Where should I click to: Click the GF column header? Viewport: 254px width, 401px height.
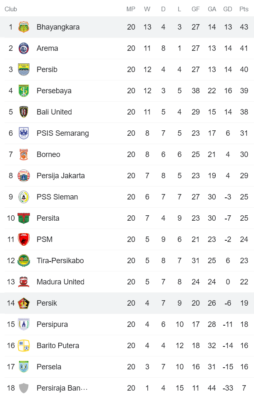tap(195, 9)
